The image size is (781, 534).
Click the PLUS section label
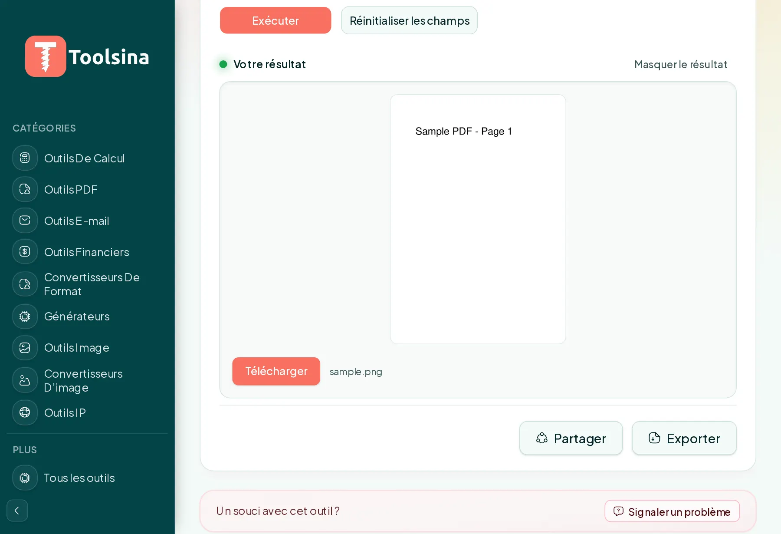pos(25,450)
